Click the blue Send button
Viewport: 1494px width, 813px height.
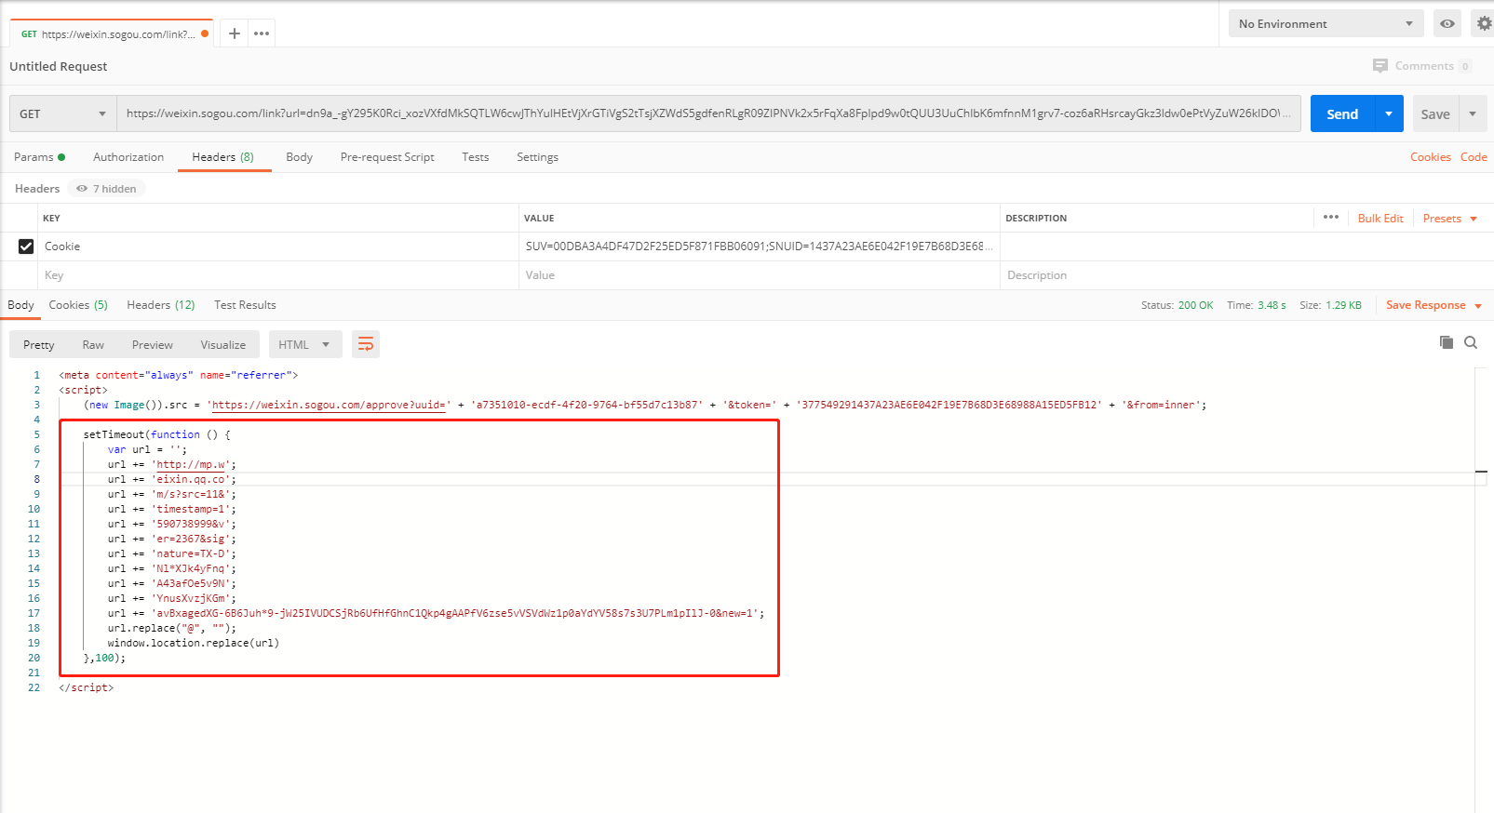pos(1342,113)
